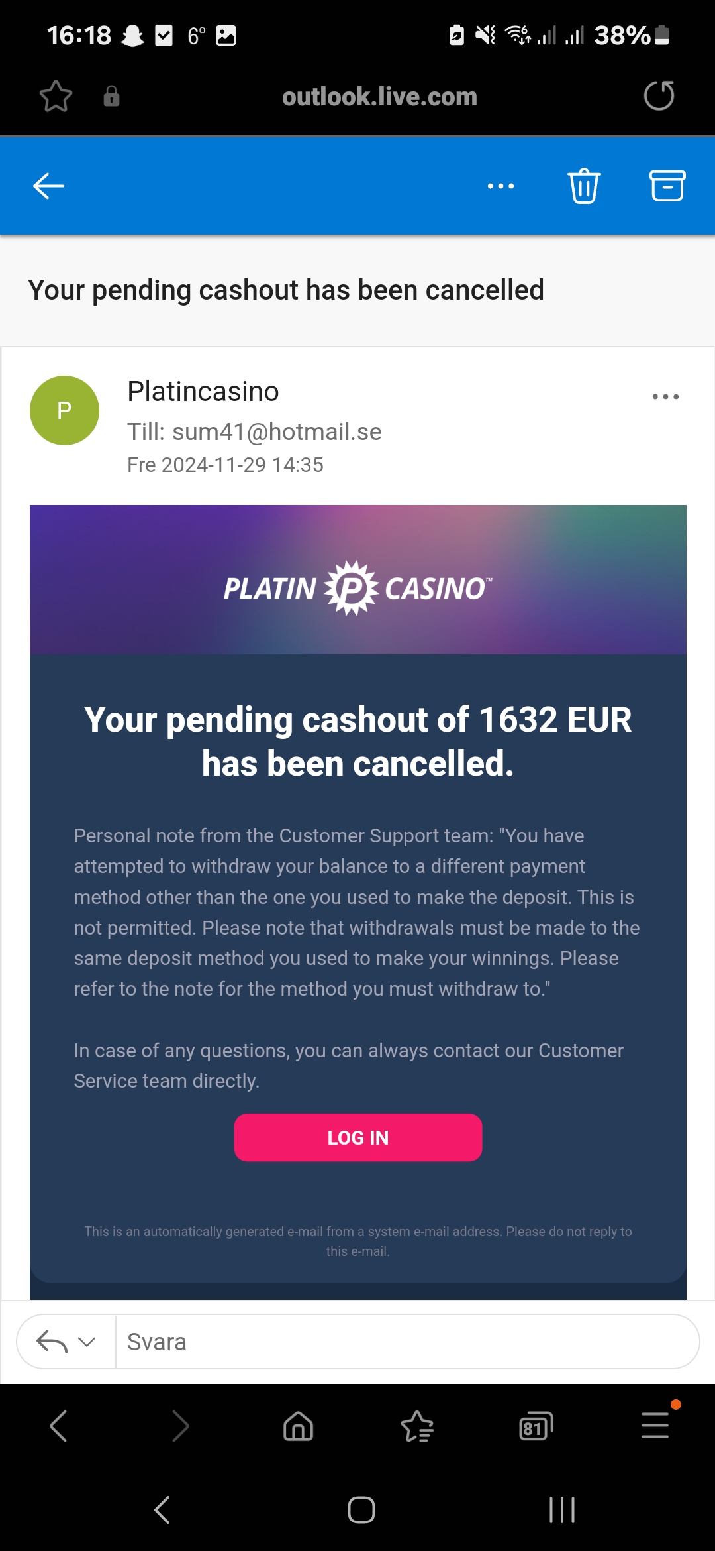715x1551 pixels.
Task: Go back with browser back arrow
Action: coord(59,1426)
